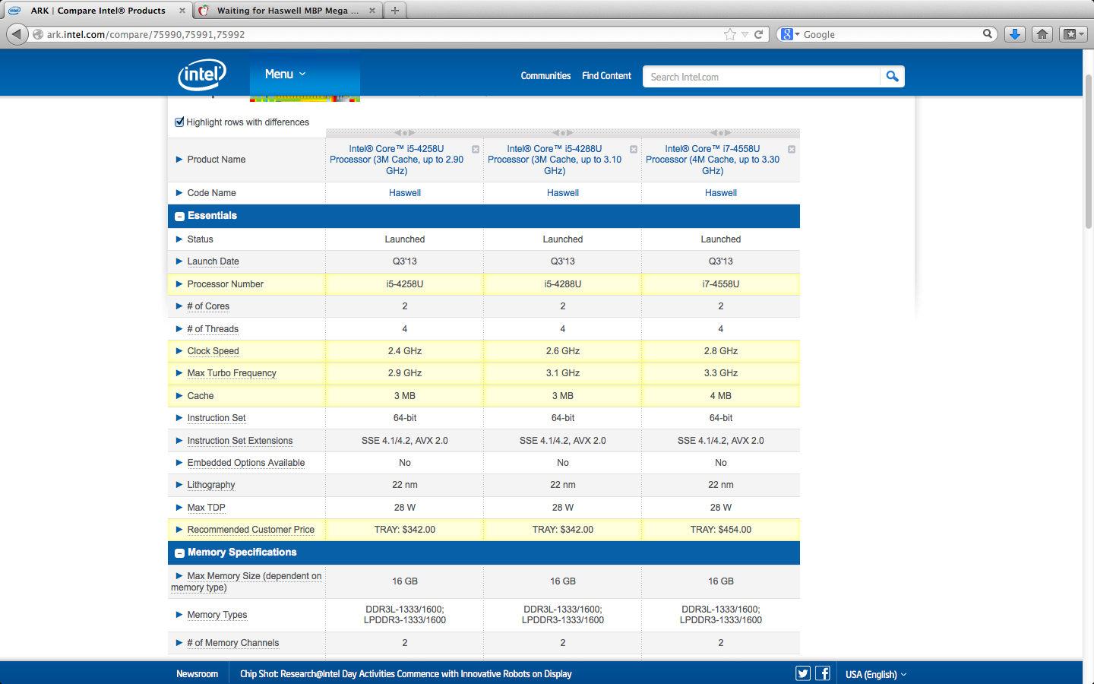
Task: Click the # of Memory Channels label
Action: tap(233, 643)
